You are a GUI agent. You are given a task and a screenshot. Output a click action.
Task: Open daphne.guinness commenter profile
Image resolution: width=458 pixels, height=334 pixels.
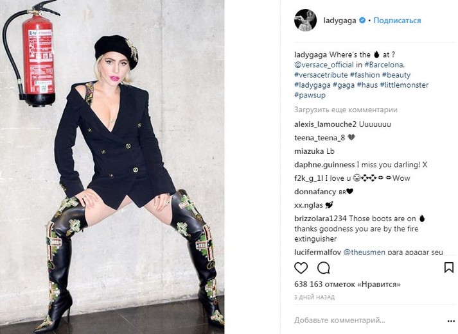click(324, 165)
